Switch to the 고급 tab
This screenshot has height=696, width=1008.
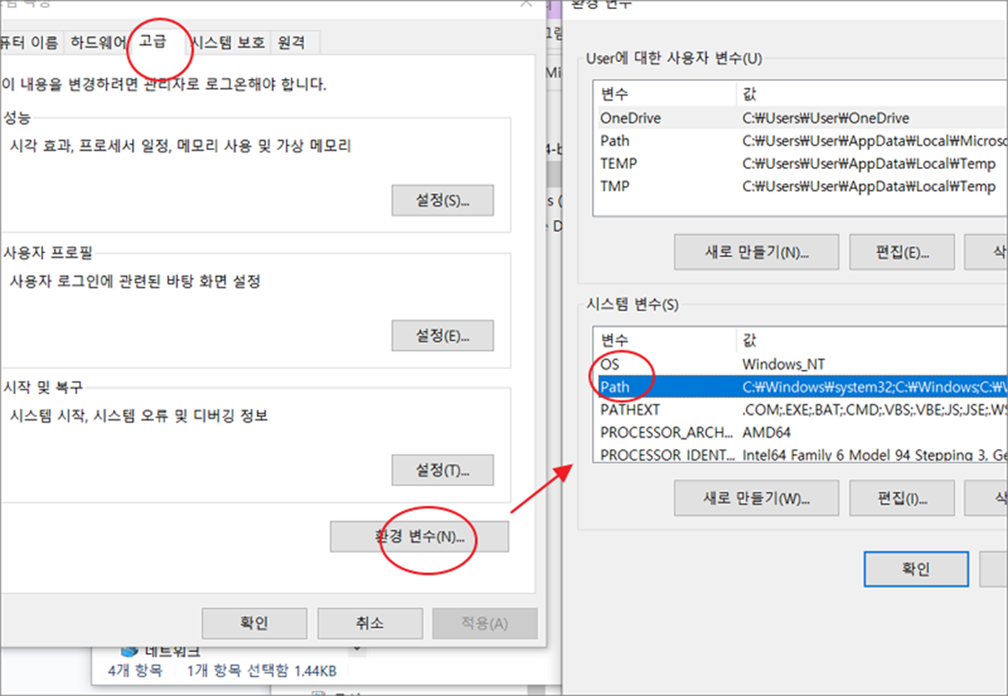[153, 42]
